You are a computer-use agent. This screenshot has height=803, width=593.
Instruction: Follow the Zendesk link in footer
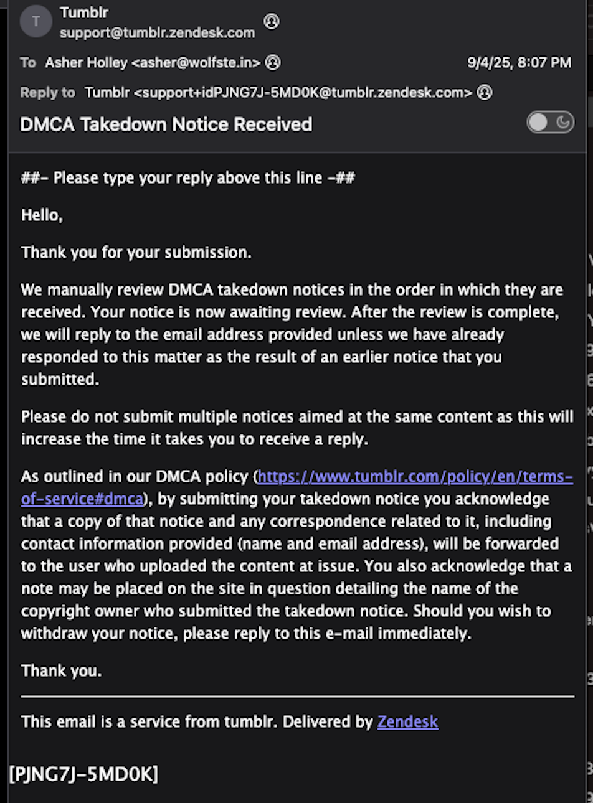407,721
